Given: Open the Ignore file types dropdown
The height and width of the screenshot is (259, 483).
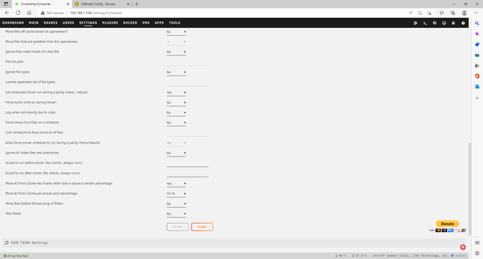Looking at the screenshot, I should pos(176,72).
